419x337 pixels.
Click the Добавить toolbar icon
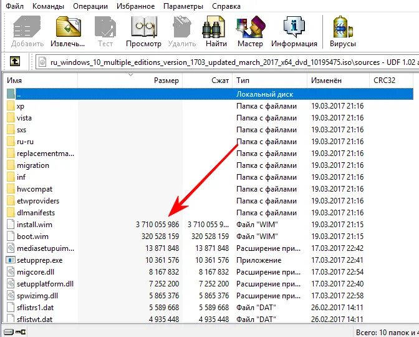(x=27, y=27)
